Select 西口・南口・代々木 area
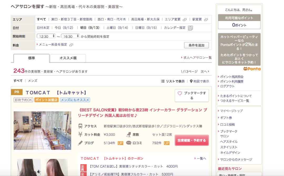This screenshot has height=176, width=284. click(x=112, y=19)
